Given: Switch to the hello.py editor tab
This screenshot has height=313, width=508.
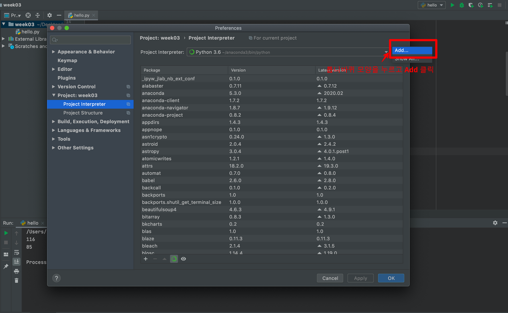Looking at the screenshot, I should (x=81, y=15).
